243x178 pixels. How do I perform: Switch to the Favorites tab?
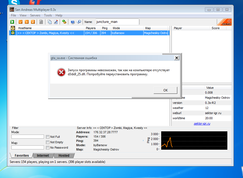pyautogui.click(x=22, y=156)
